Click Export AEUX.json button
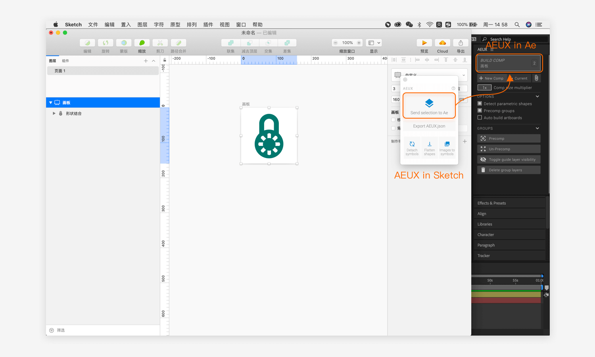The image size is (595, 357). (429, 126)
